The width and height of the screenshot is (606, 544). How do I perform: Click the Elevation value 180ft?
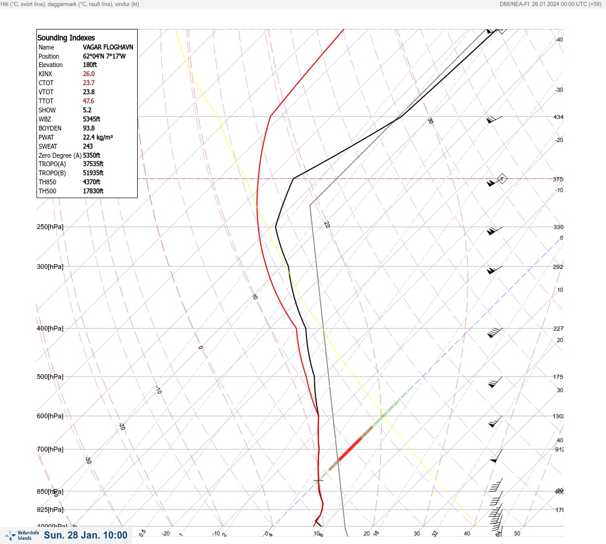[89, 65]
